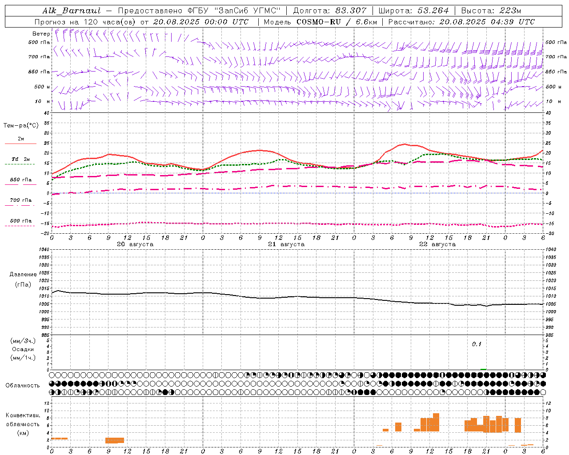569x455 pixels.
Task: Select the Облачность cloud cover label
Action: click(23, 386)
